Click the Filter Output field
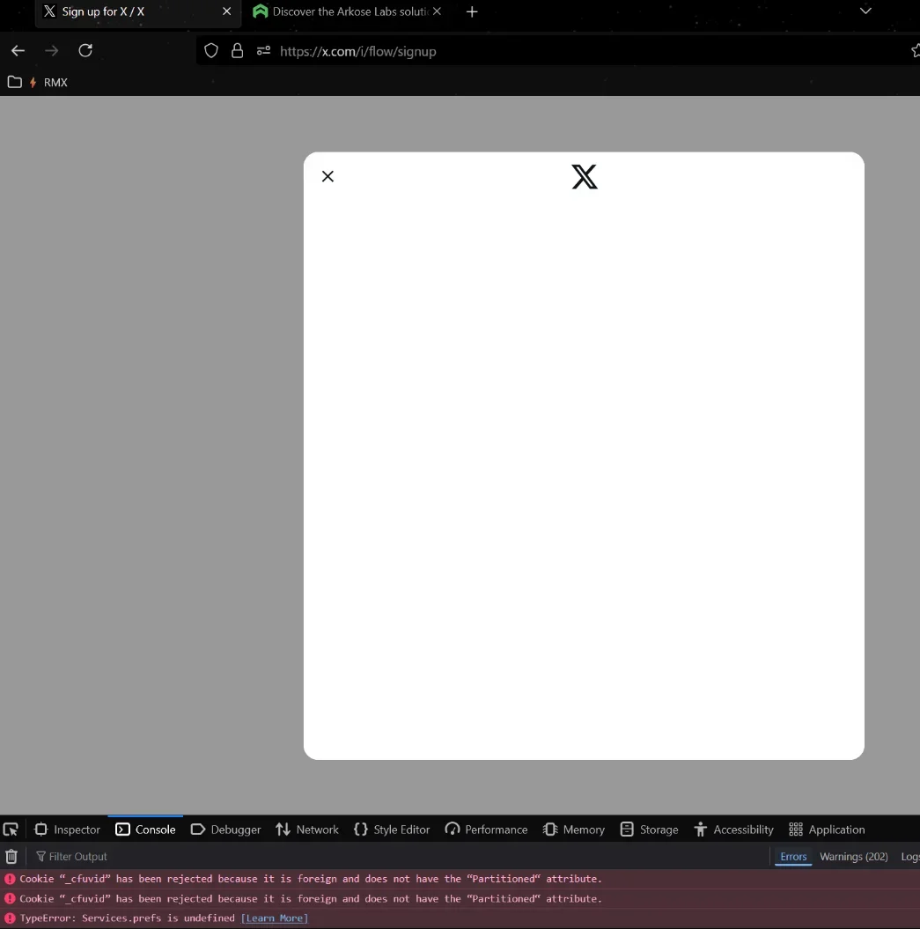Image resolution: width=920 pixels, height=929 pixels. [x=397, y=856]
